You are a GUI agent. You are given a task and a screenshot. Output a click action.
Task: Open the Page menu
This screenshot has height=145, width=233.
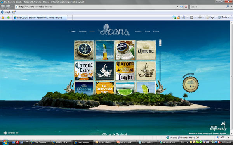211,17
